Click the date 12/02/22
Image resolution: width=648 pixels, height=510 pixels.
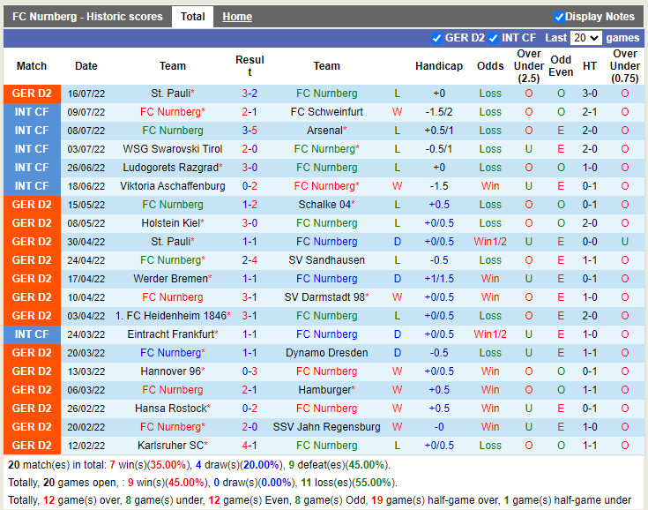click(86, 446)
